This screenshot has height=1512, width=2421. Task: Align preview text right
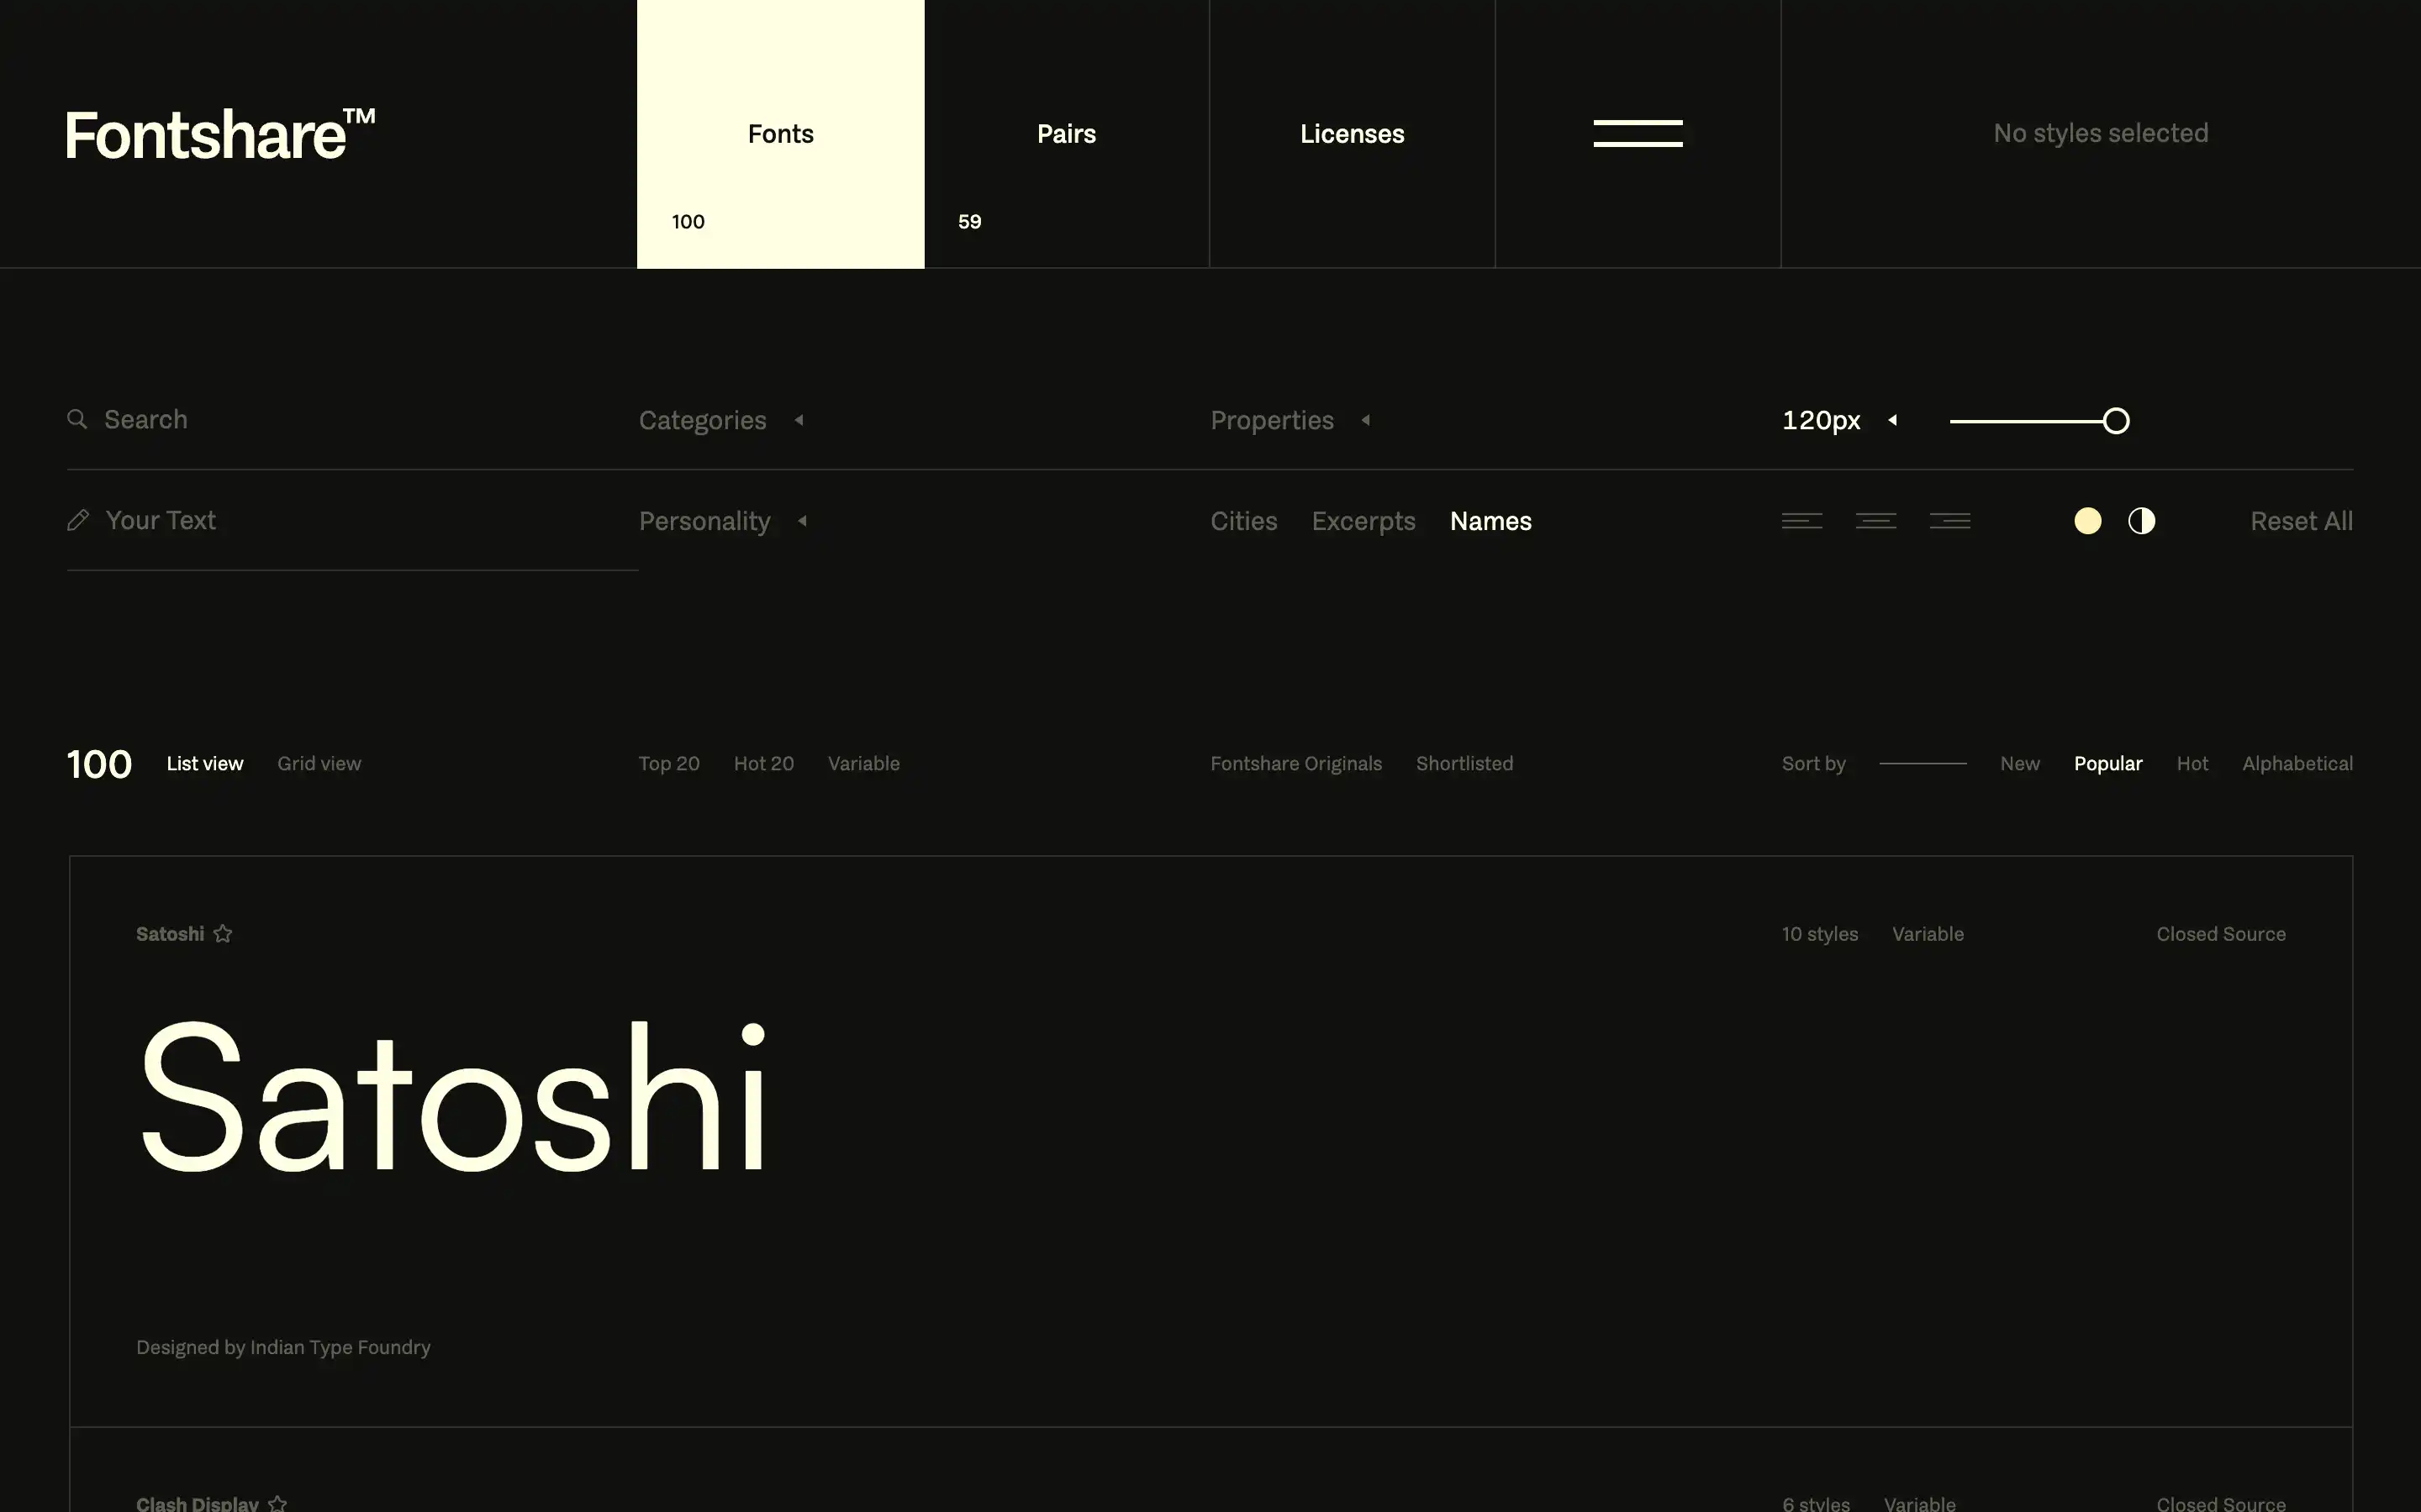(x=1949, y=521)
